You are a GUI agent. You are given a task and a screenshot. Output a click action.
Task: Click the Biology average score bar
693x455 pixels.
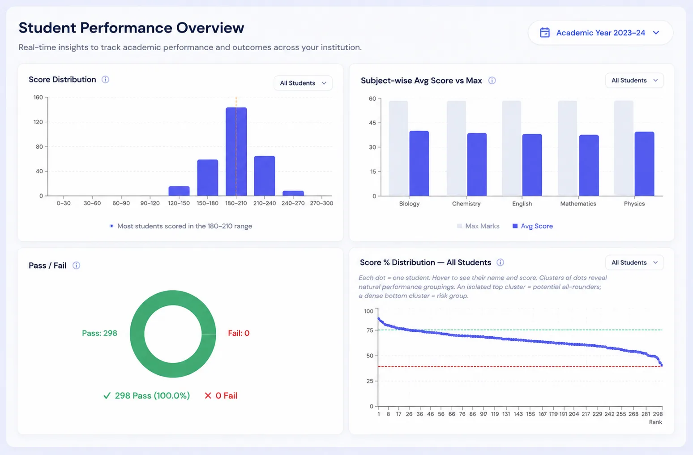(x=419, y=163)
